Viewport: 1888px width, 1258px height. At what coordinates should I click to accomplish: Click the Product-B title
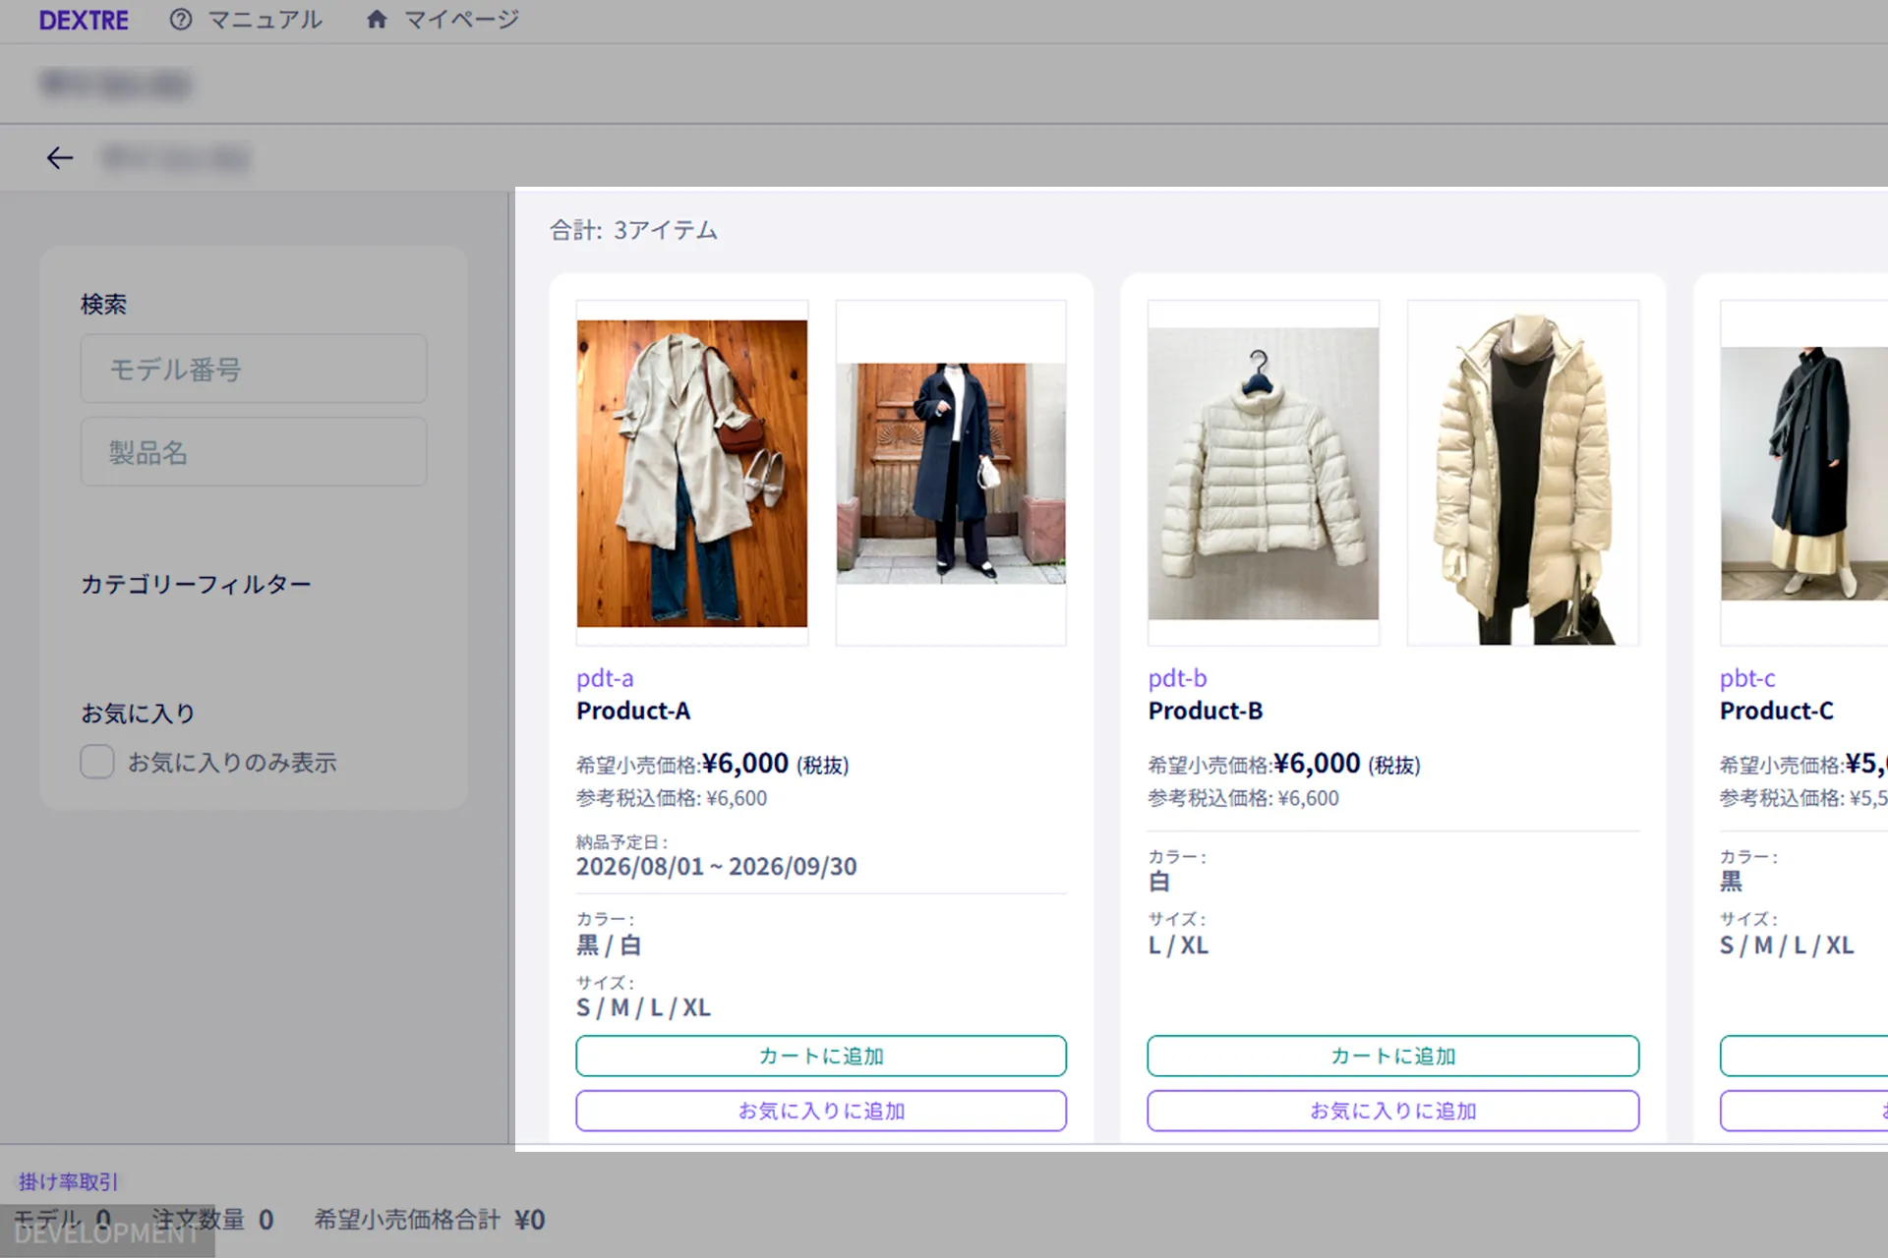click(x=1206, y=711)
